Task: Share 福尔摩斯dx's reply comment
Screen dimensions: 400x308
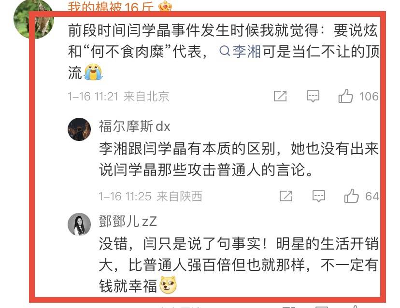Action: click(x=286, y=196)
